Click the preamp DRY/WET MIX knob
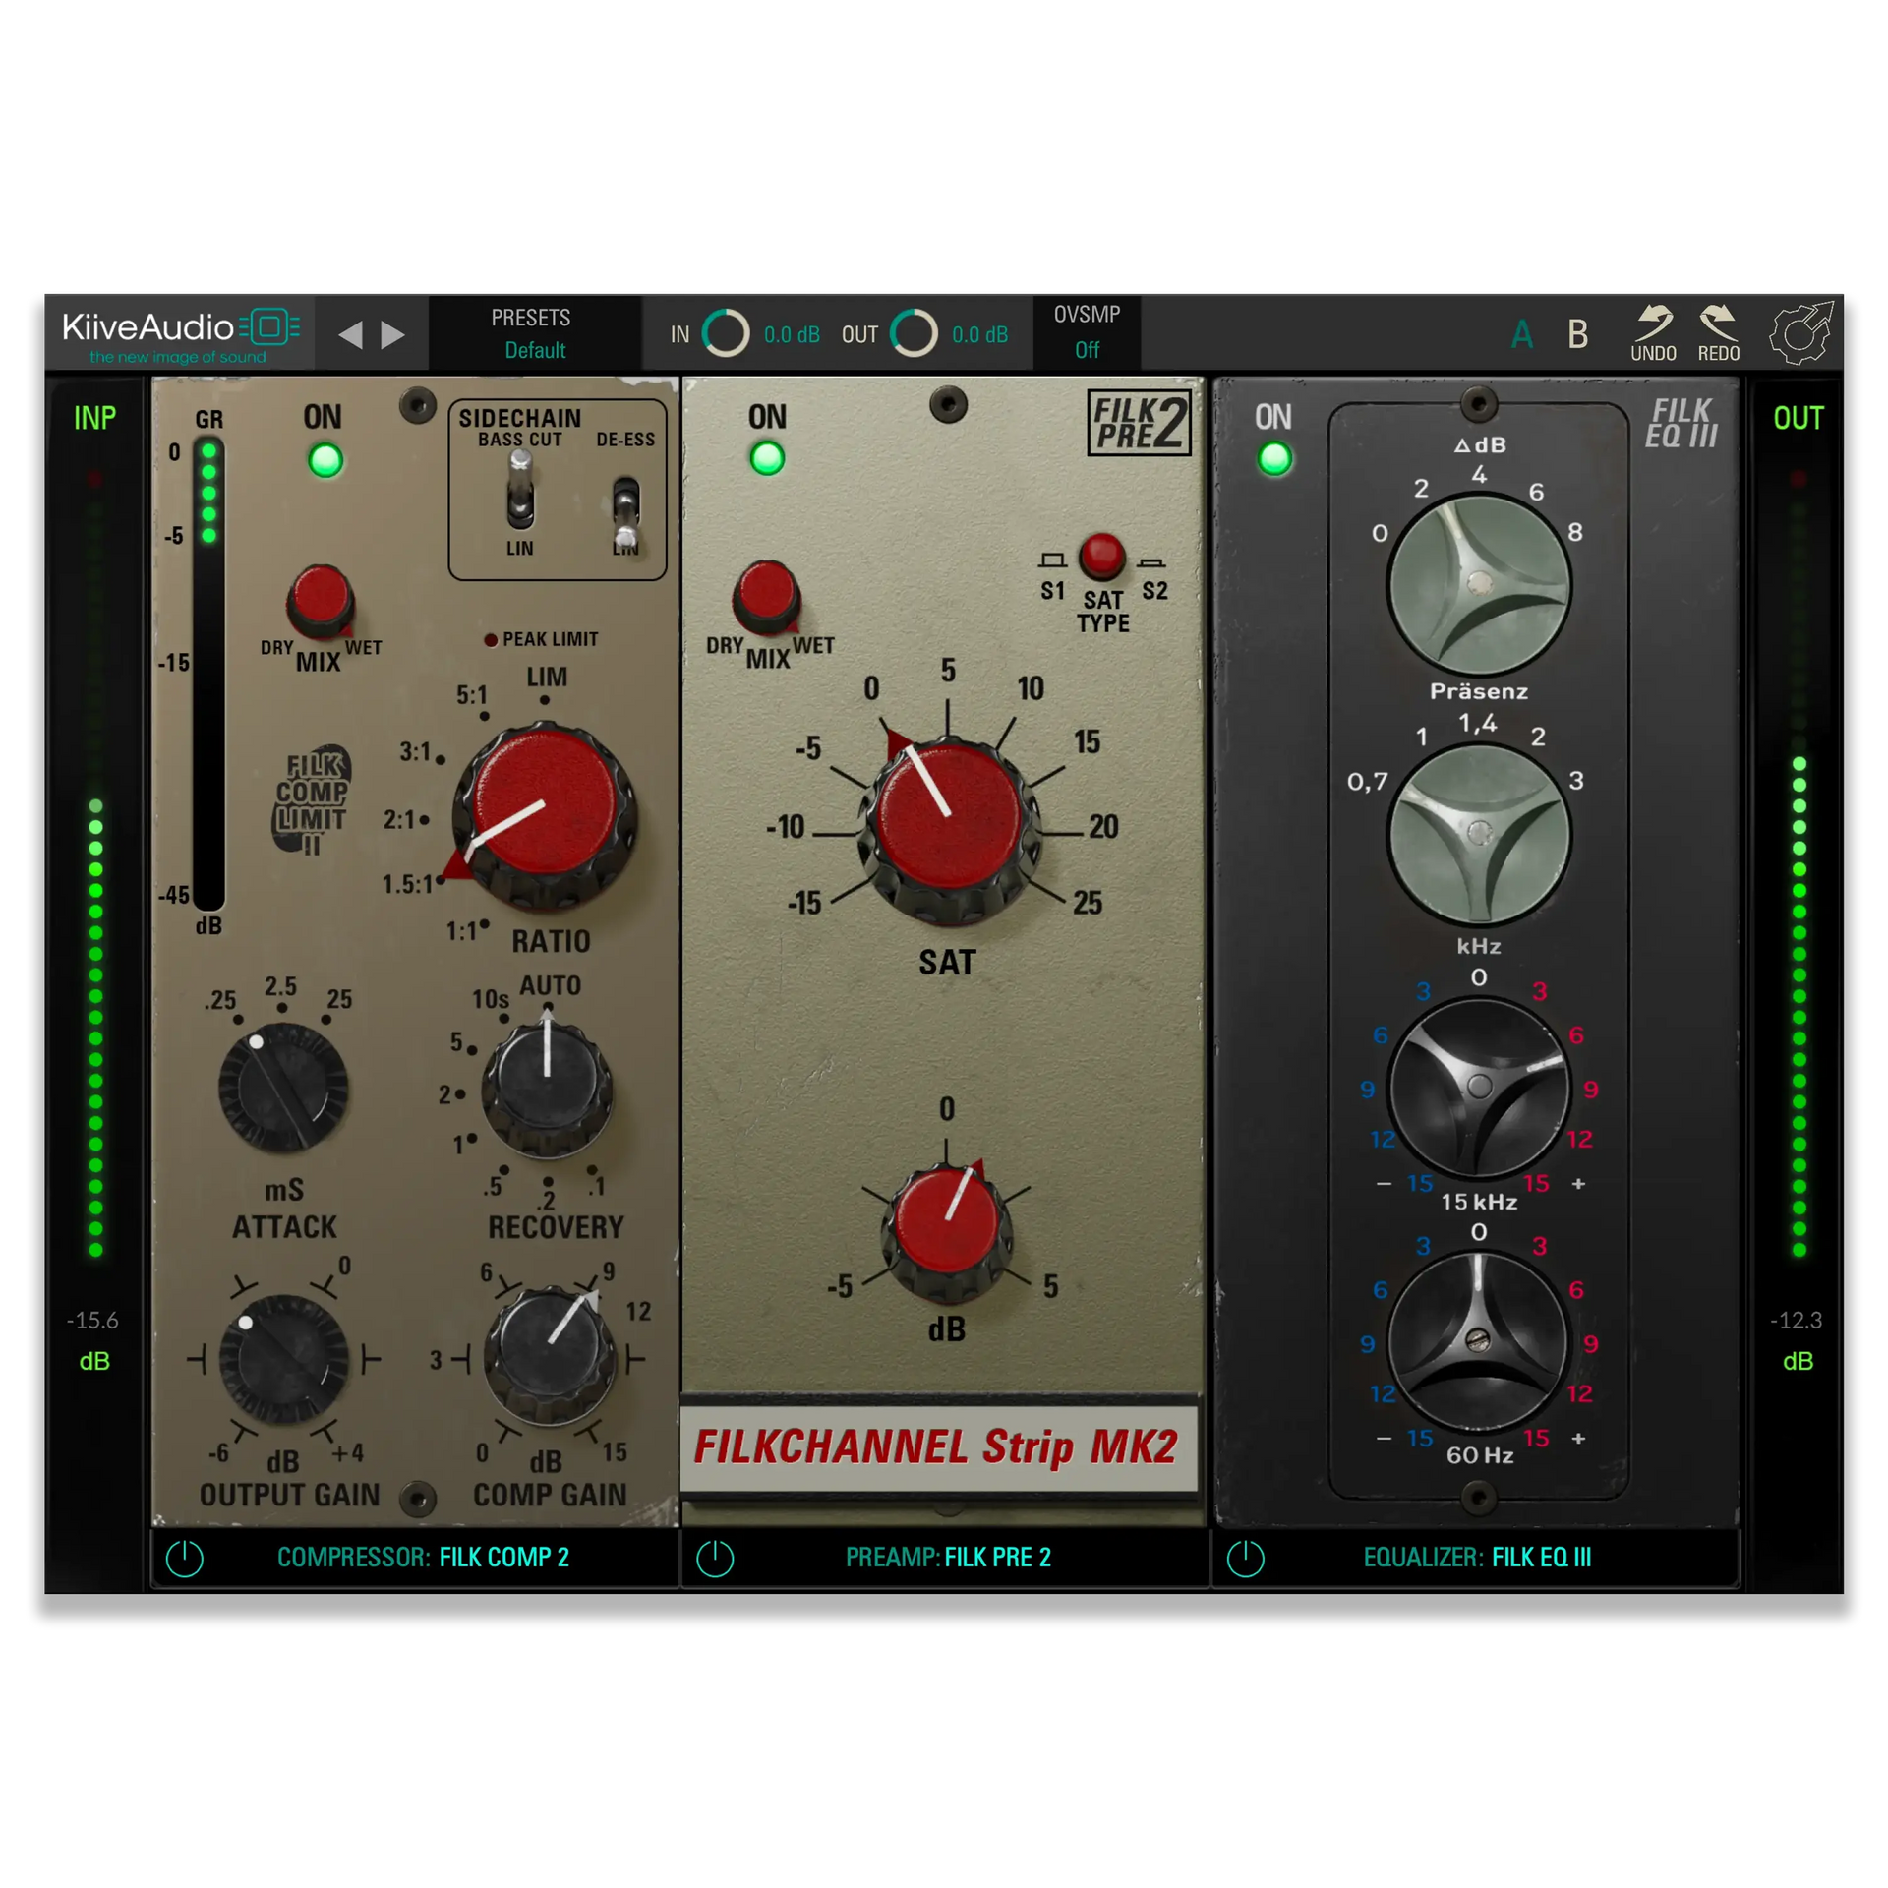This screenshot has height=1888, width=1888. (766, 596)
